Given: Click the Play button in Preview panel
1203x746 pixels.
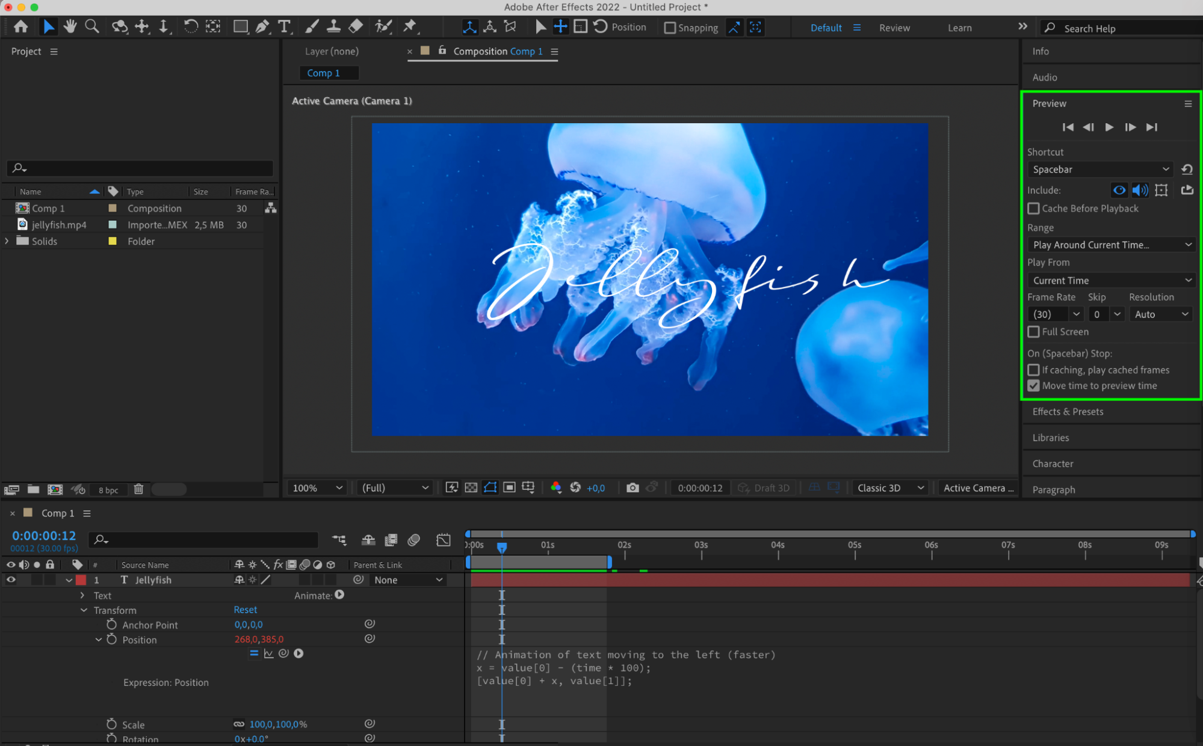Looking at the screenshot, I should (x=1109, y=127).
